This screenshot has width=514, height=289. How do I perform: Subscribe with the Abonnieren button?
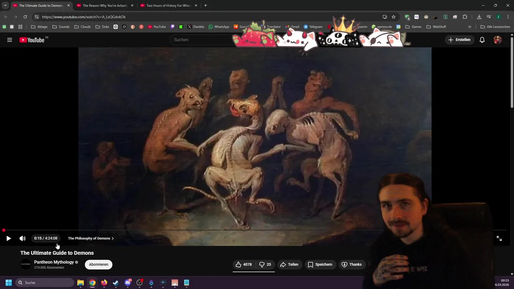coord(98,265)
